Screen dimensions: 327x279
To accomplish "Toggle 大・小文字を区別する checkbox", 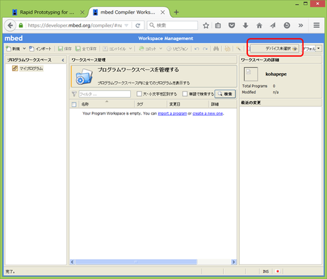I will (x=139, y=94).
